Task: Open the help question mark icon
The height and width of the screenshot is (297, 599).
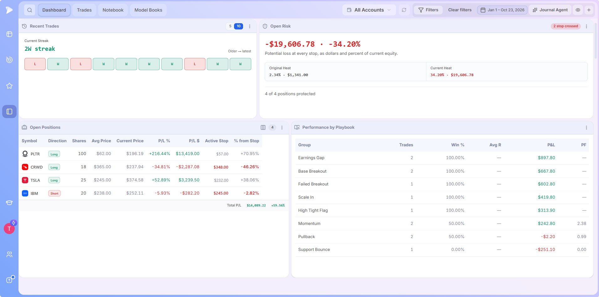Action: 9,280
